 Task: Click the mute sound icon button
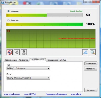point(10,52)
